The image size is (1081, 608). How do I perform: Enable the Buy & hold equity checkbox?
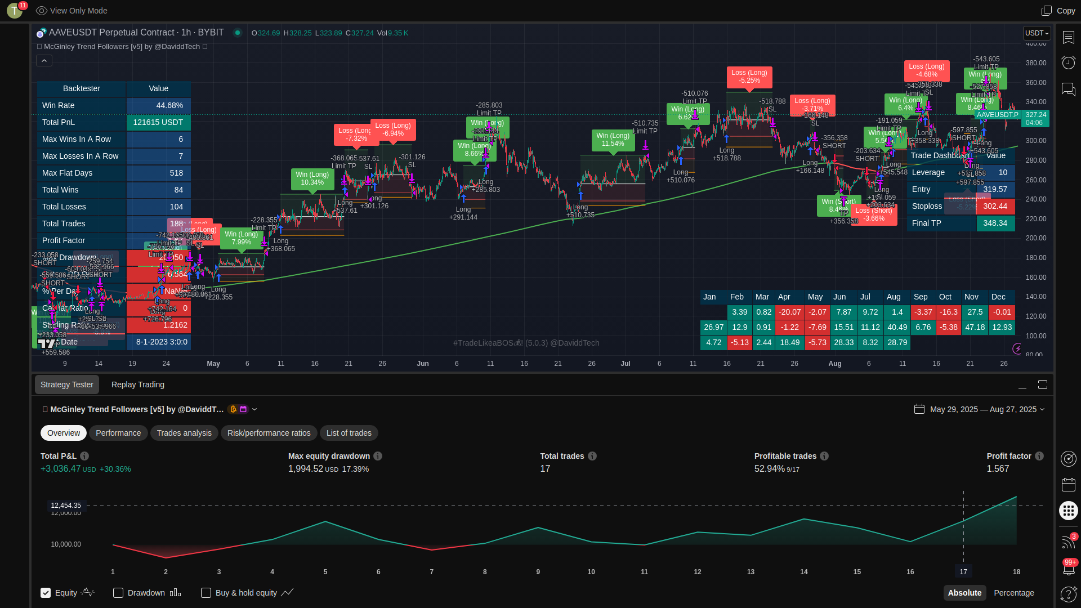206,593
